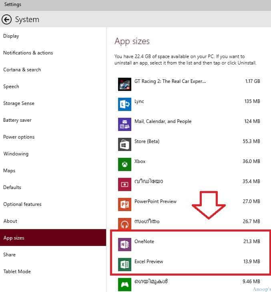The image size is (271, 292).
Task: Open Battery saver settings
Action: pyautogui.click(x=53, y=120)
